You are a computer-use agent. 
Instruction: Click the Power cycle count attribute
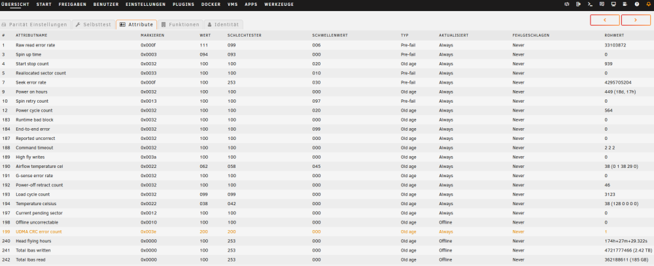point(35,110)
